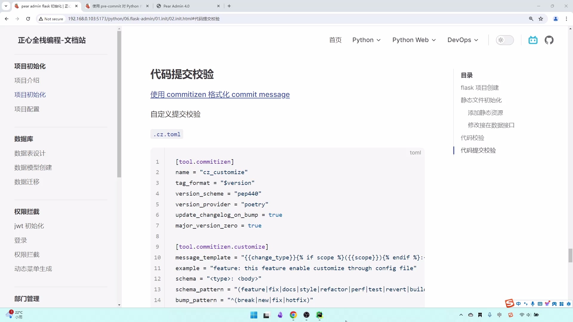Image resolution: width=573 pixels, height=322 pixels.
Task: Bookmark the page with the star icon
Action: [541, 18]
